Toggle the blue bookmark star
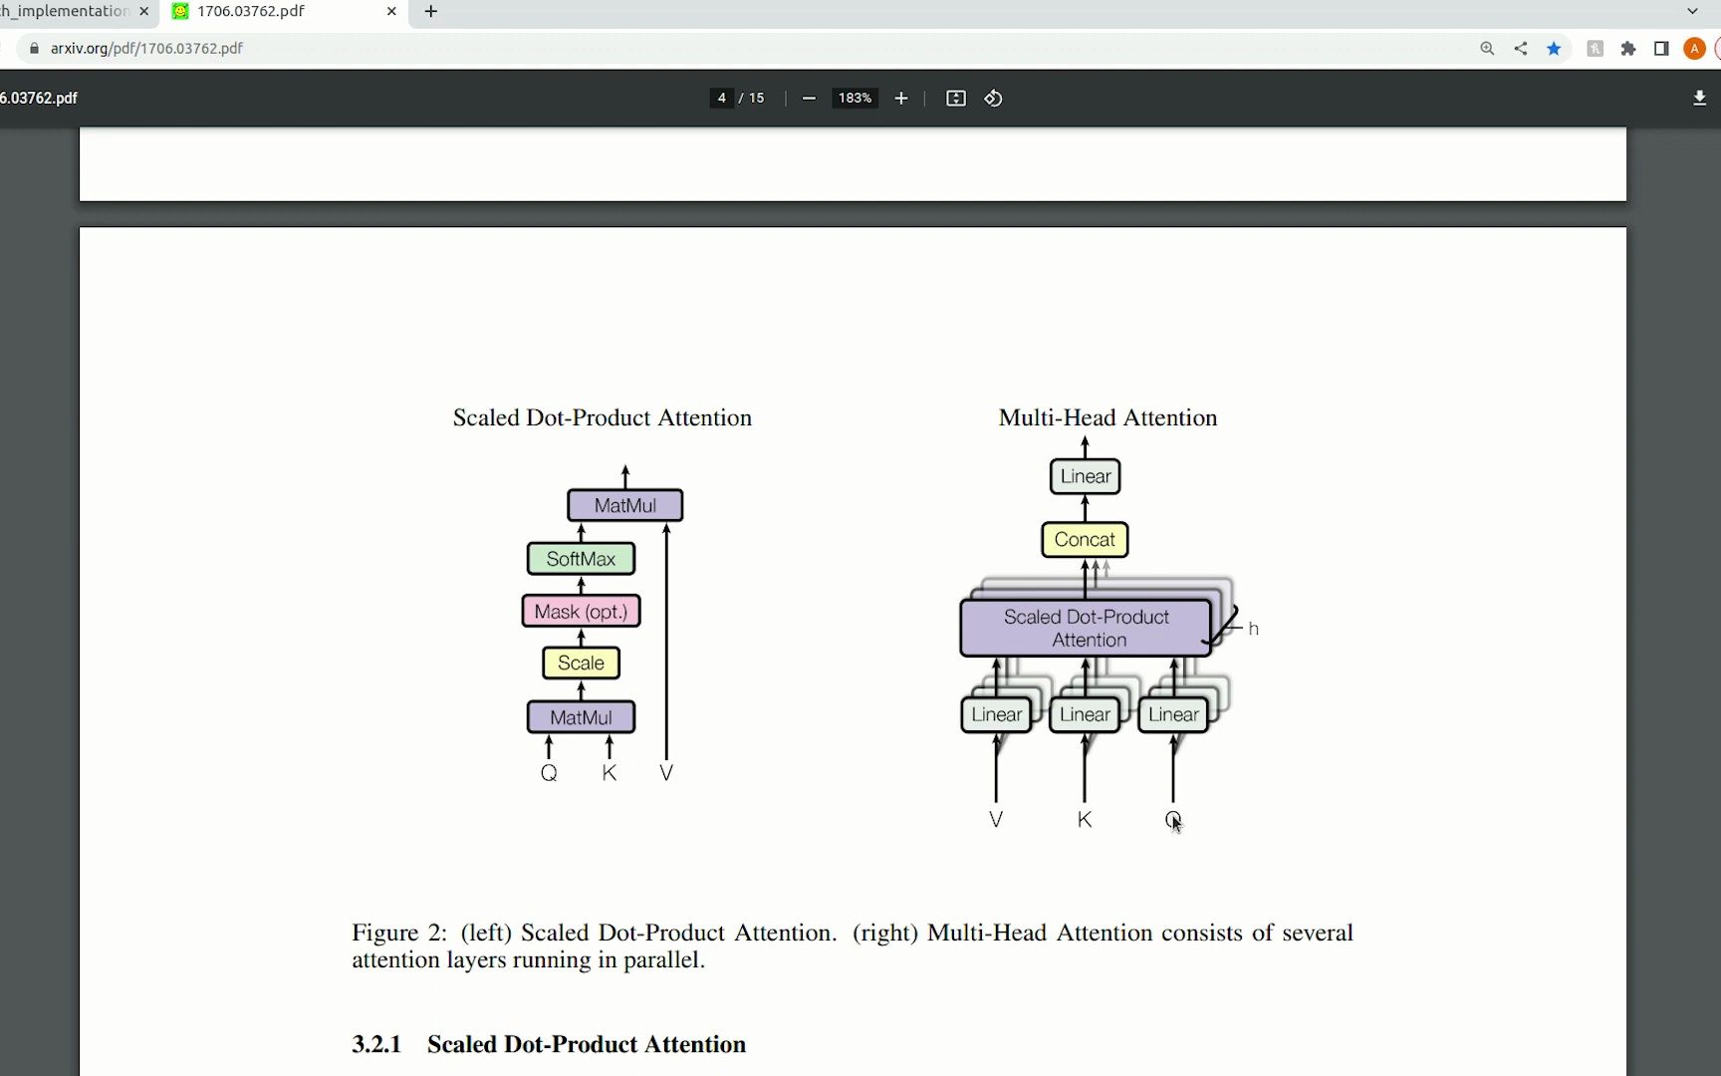The image size is (1721, 1076). coord(1554,48)
